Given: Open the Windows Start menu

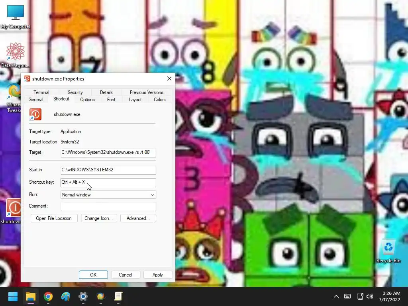Looking at the screenshot, I should pos(13,296).
